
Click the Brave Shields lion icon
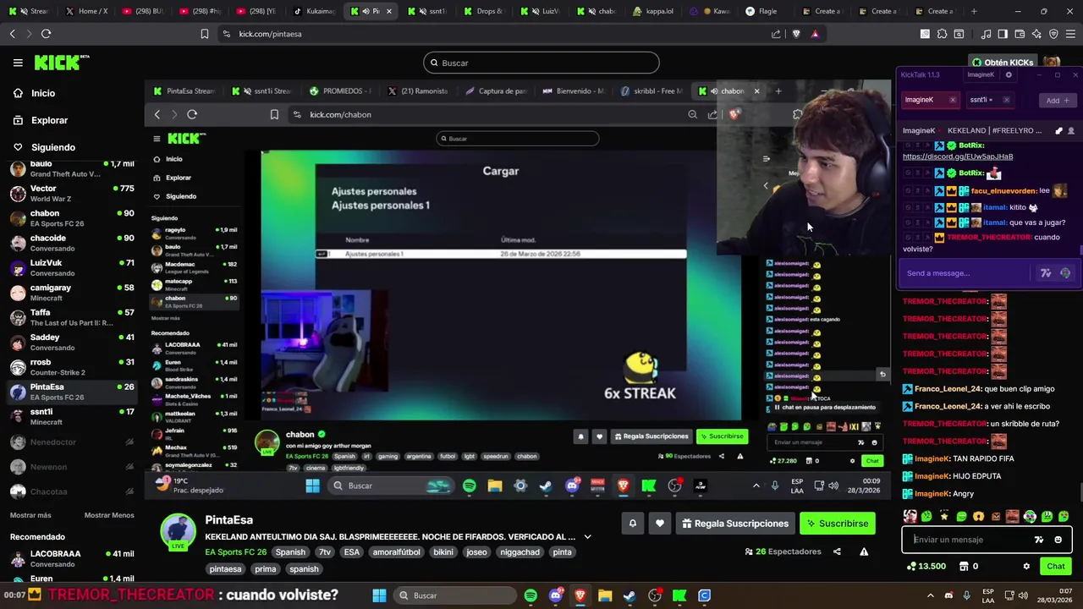pos(796,34)
